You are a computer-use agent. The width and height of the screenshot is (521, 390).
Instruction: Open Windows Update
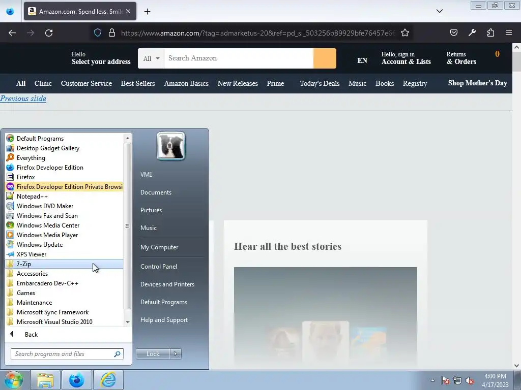(x=64, y=244)
